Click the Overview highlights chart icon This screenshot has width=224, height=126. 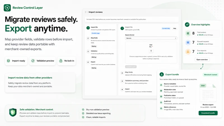click(x=187, y=25)
